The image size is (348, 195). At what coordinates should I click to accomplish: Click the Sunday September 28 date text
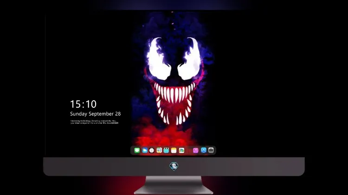tap(96, 114)
